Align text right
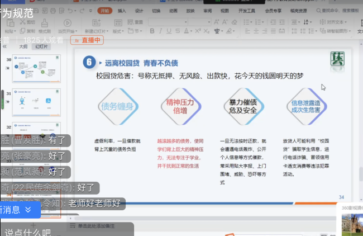 265,31
